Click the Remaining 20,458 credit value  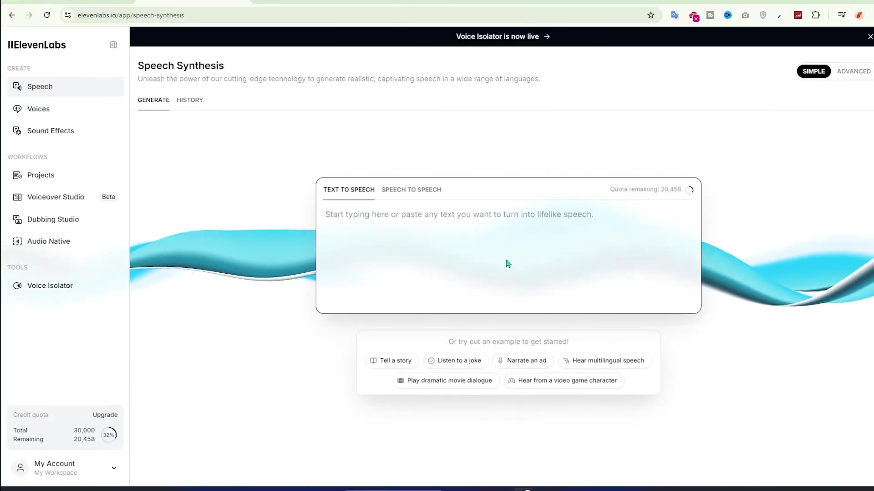pyautogui.click(x=84, y=439)
